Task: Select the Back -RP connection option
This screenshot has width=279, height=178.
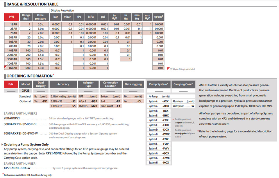Action: pos(110,101)
